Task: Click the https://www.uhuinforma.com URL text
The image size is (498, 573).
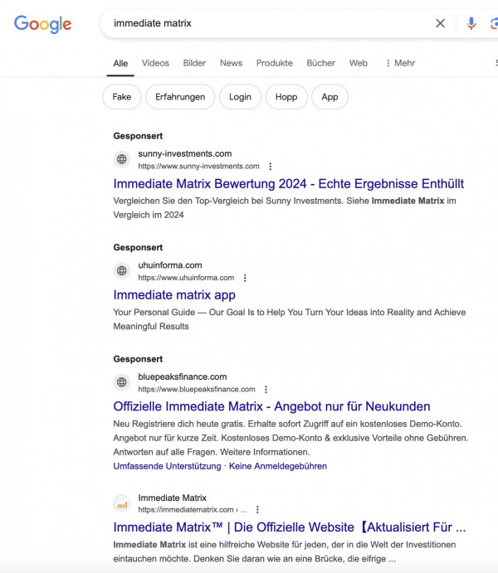Action: [x=186, y=278]
